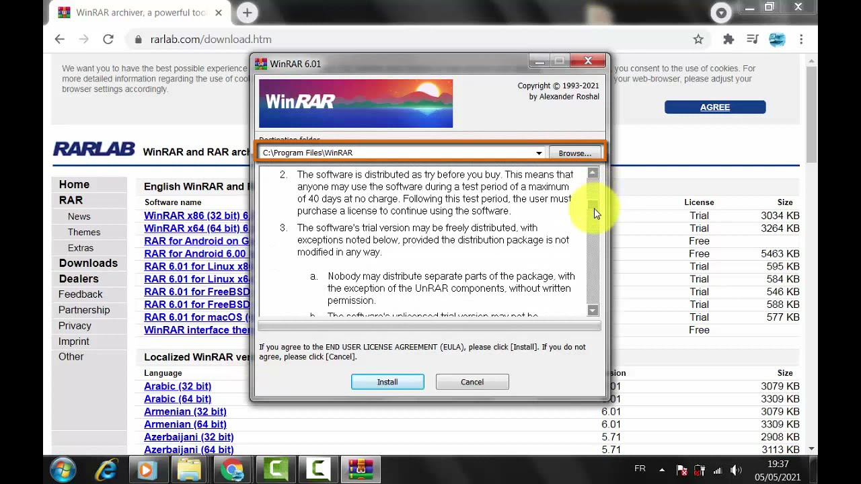Open Windows Media Player from taskbar

point(147,469)
